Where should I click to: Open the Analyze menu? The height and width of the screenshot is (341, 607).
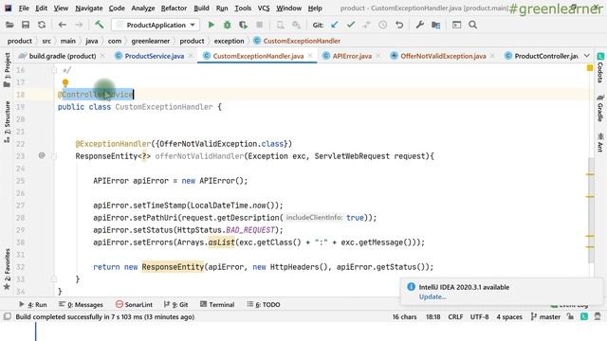click(143, 9)
